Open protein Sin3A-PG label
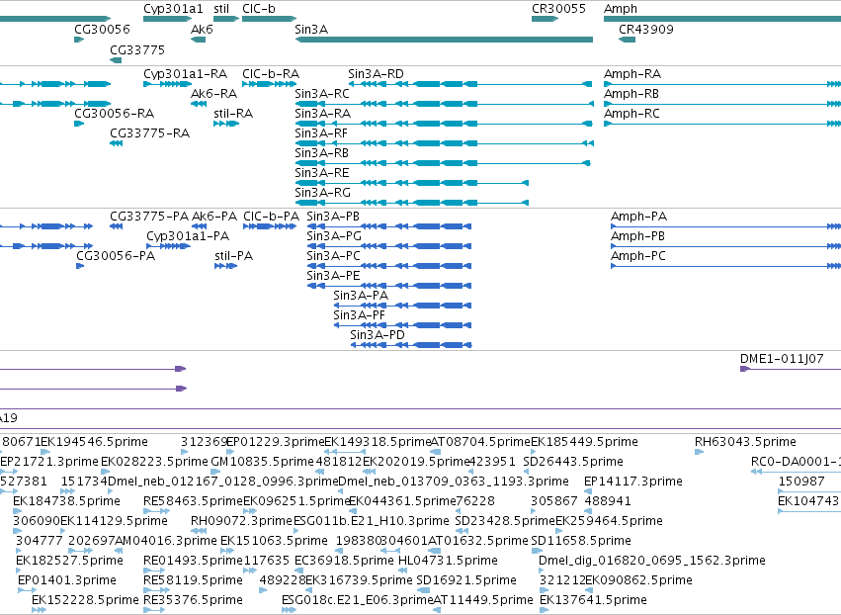This screenshot has height=615, width=841. point(334,236)
